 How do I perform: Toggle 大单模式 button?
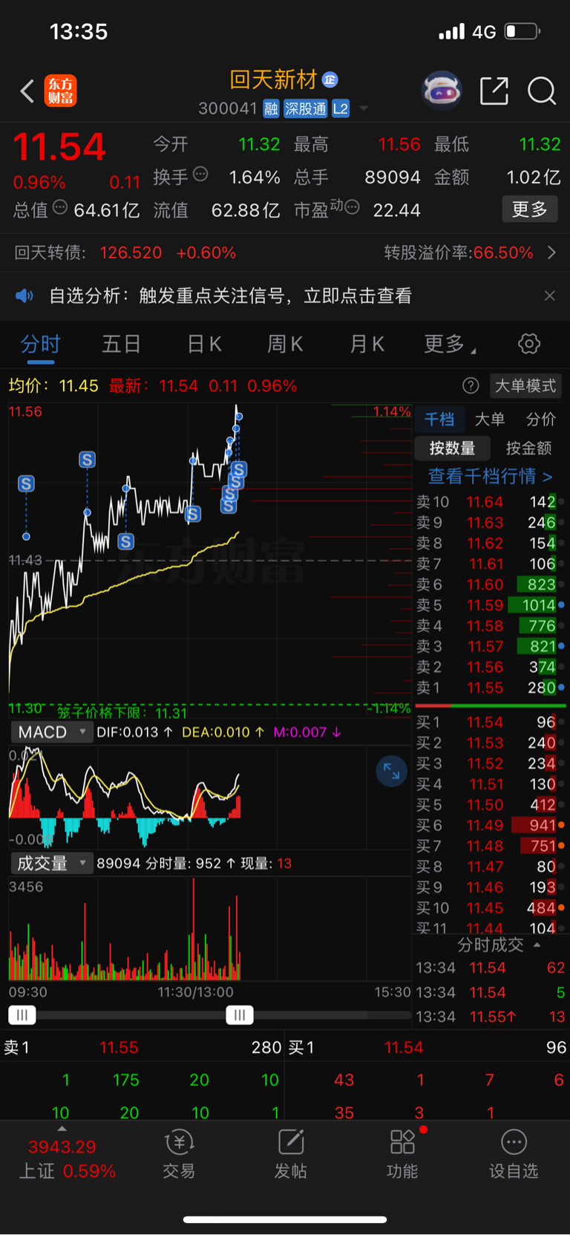pyautogui.click(x=525, y=385)
